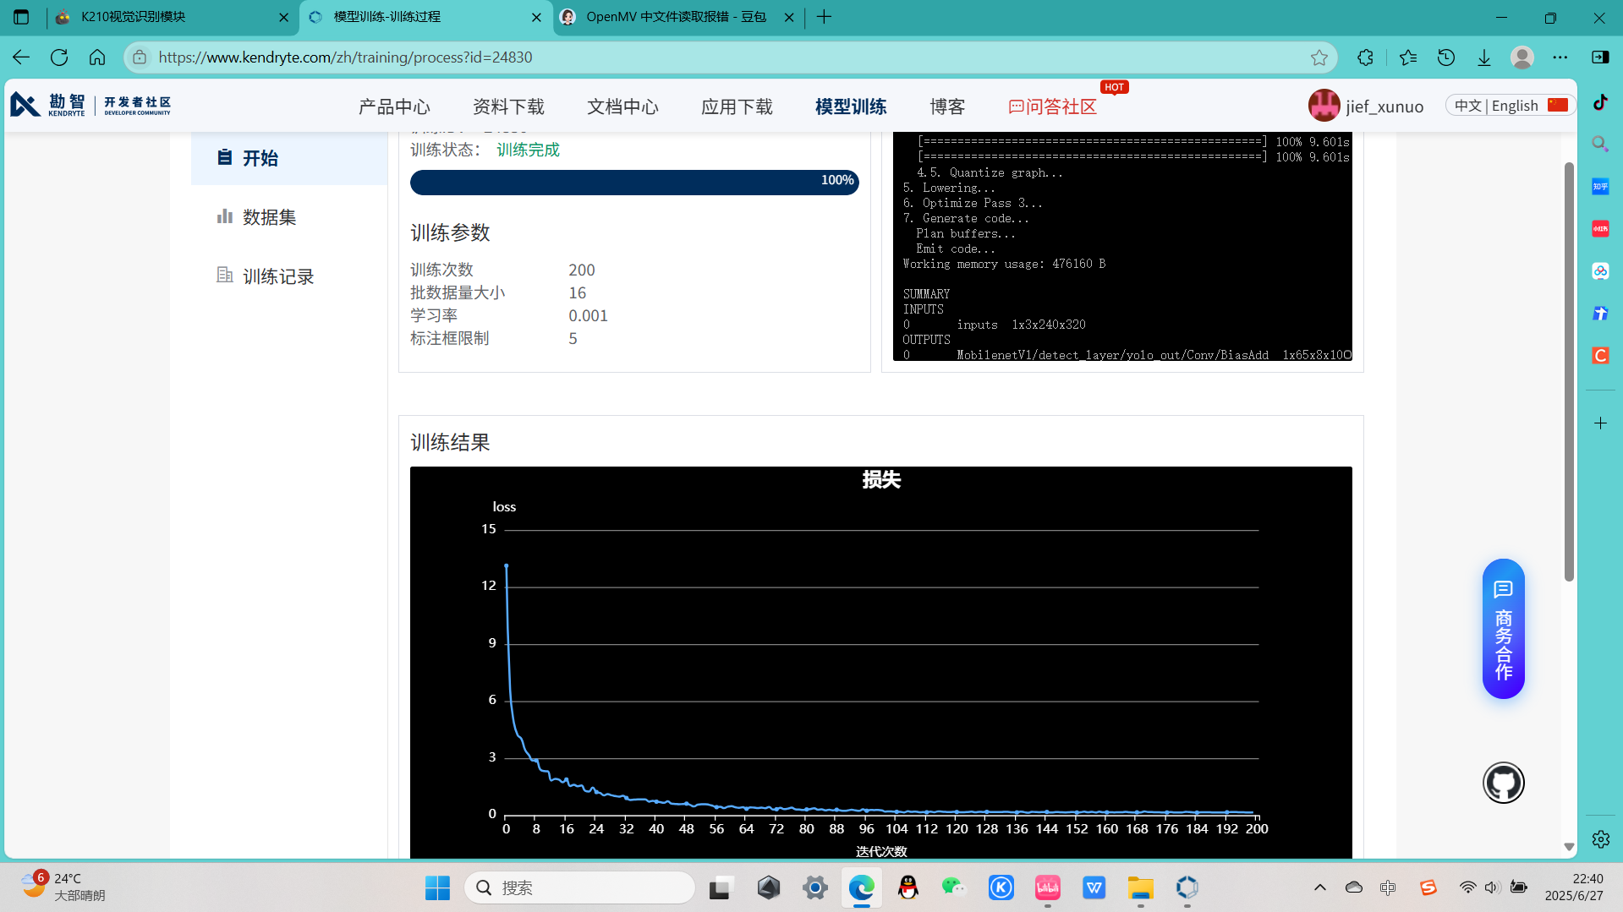1623x912 pixels.
Task: Open 训练记录 in the left sidebar
Action: click(x=278, y=276)
